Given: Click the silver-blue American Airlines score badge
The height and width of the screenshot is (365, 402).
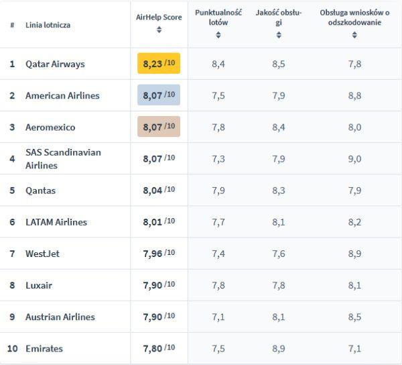Looking at the screenshot, I should pyautogui.click(x=159, y=95).
